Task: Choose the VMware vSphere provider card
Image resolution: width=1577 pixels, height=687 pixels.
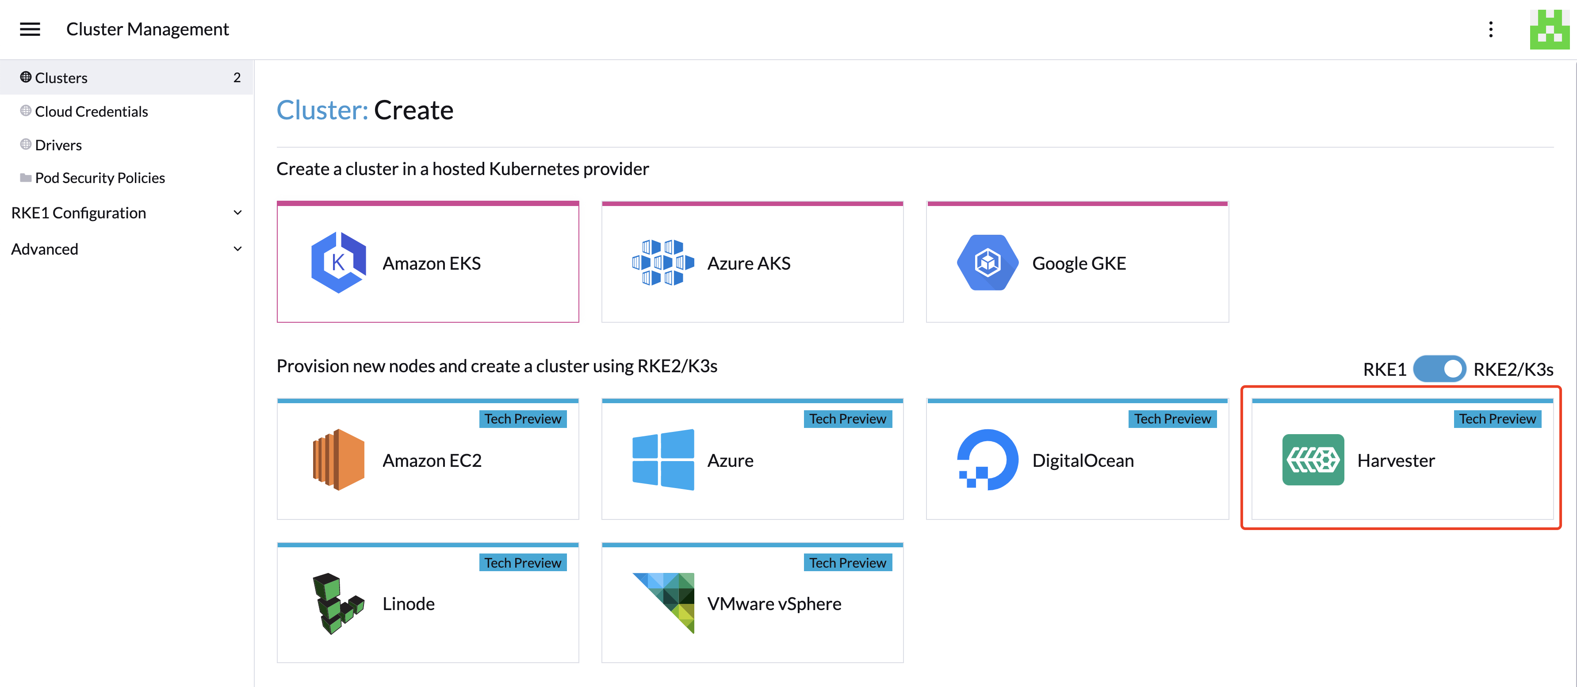Action: click(x=752, y=603)
